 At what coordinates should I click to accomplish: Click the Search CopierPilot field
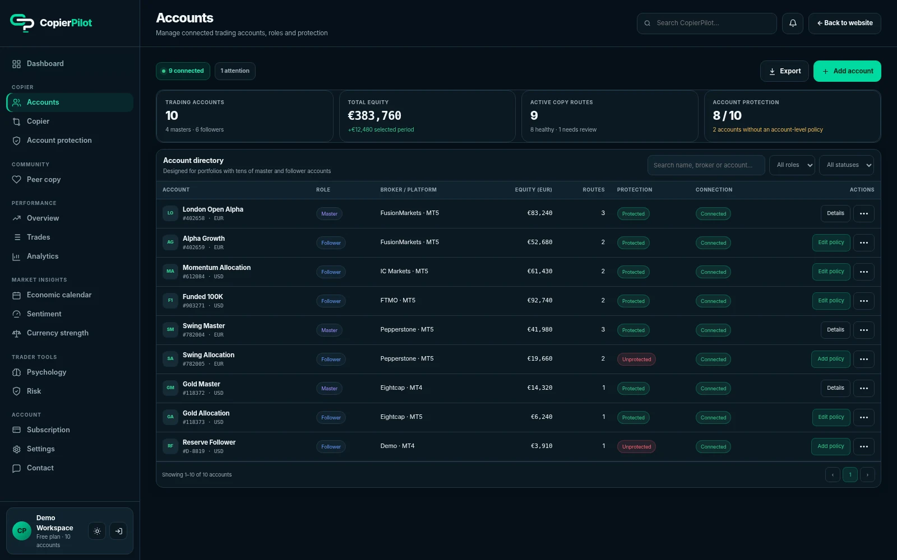pyautogui.click(x=707, y=24)
